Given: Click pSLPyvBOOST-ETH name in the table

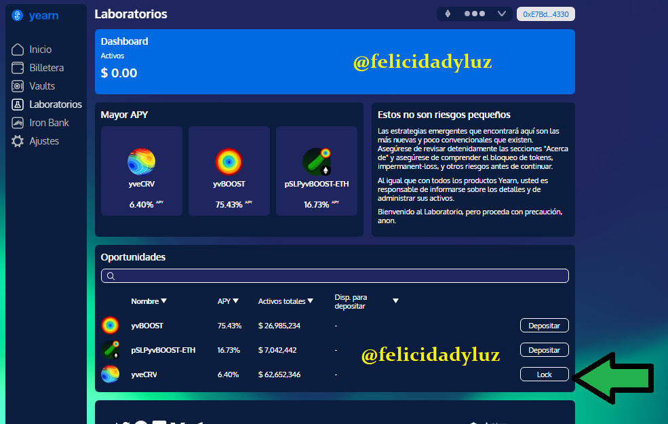Looking at the screenshot, I should pos(163,350).
